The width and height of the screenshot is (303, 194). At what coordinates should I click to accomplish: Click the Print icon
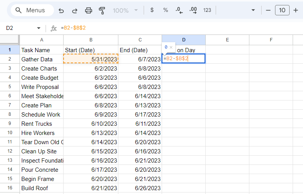[88, 10]
